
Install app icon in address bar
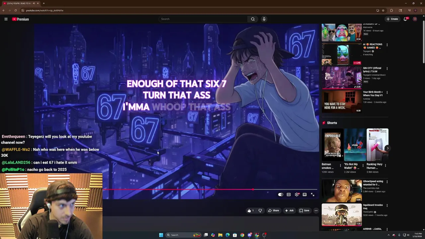click(378, 10)
